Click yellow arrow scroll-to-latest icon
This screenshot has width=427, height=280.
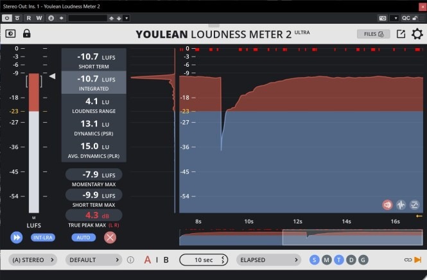click(419, 216)
